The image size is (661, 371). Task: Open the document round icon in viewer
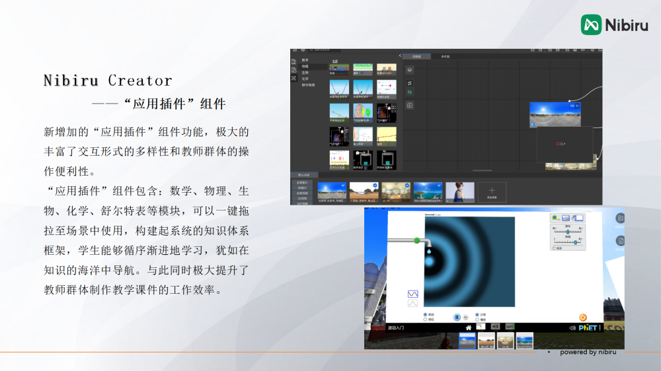click(x=620, y=241)
